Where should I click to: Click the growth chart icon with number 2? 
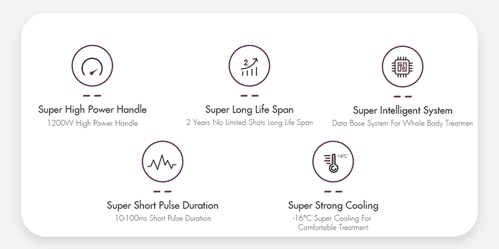coord(249,67)
